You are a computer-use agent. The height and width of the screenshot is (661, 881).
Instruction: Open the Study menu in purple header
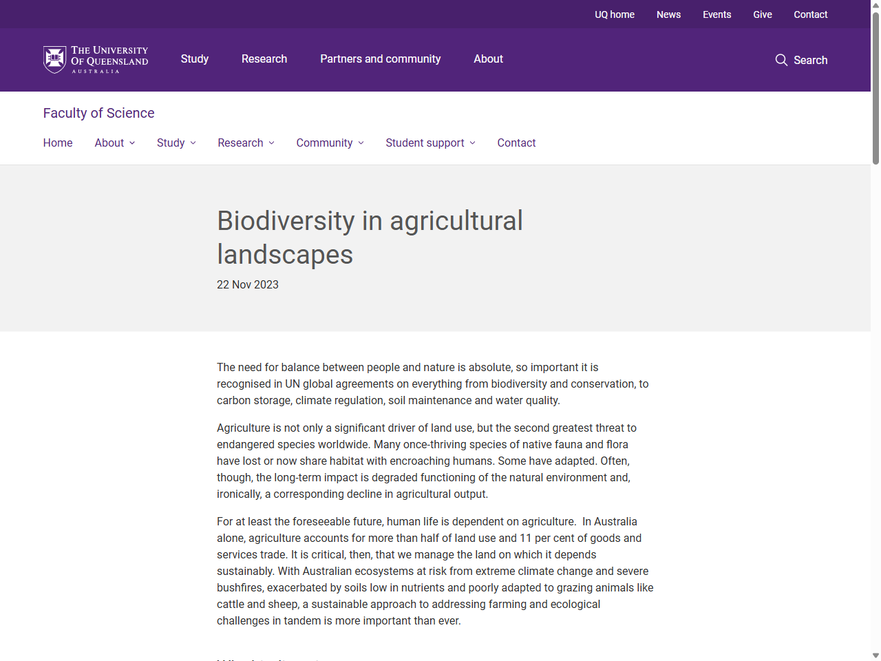(x=195, y=59)
